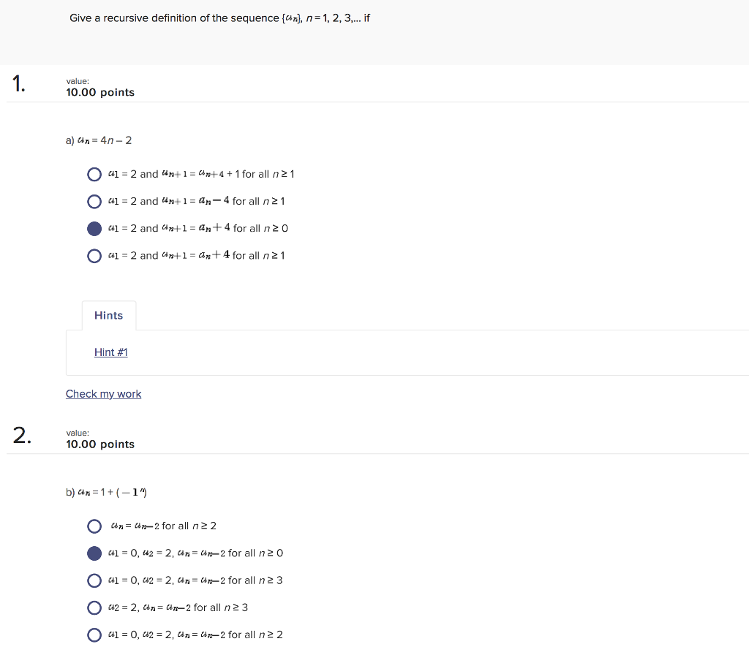Click the recursive definition instruction text
The width and height of the screenshot is (749, 655).
pyautogui.click(x=219, y=18)
